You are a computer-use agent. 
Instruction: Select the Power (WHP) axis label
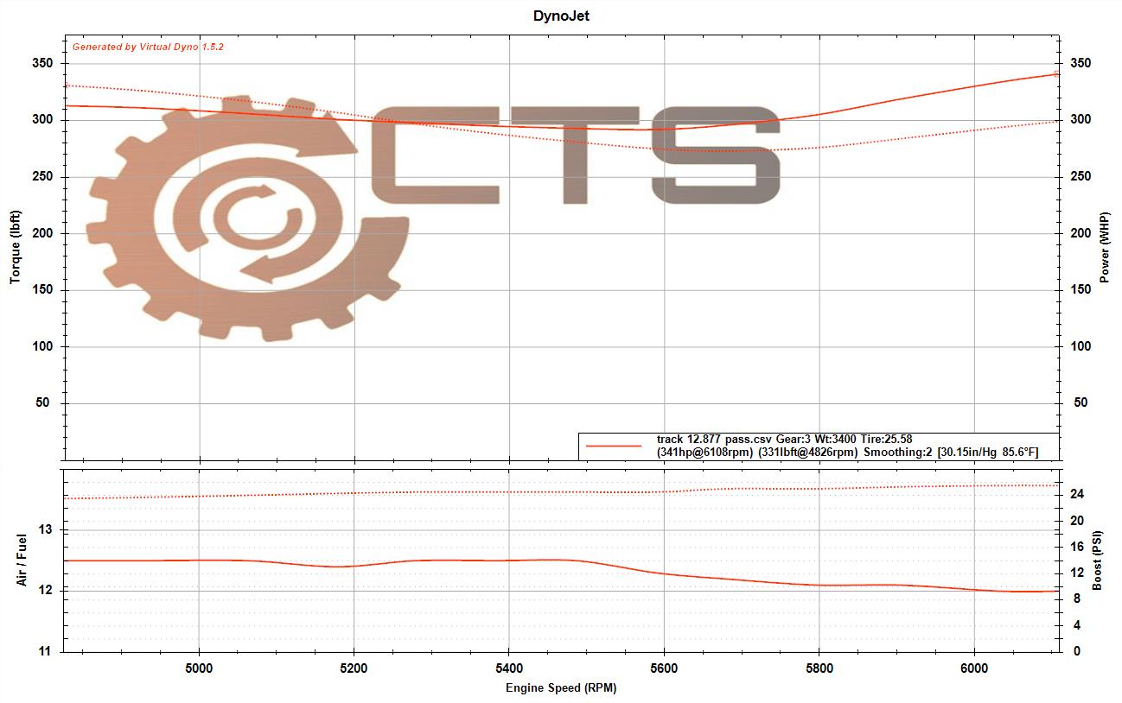[x=1105, y=248]
